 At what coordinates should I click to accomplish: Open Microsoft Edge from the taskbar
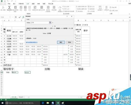pos(43,103)
